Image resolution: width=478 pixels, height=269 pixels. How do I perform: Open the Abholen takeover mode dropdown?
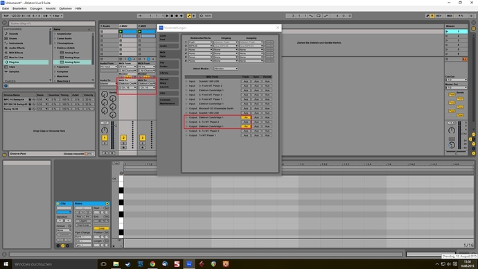click(x=226, y=69)
